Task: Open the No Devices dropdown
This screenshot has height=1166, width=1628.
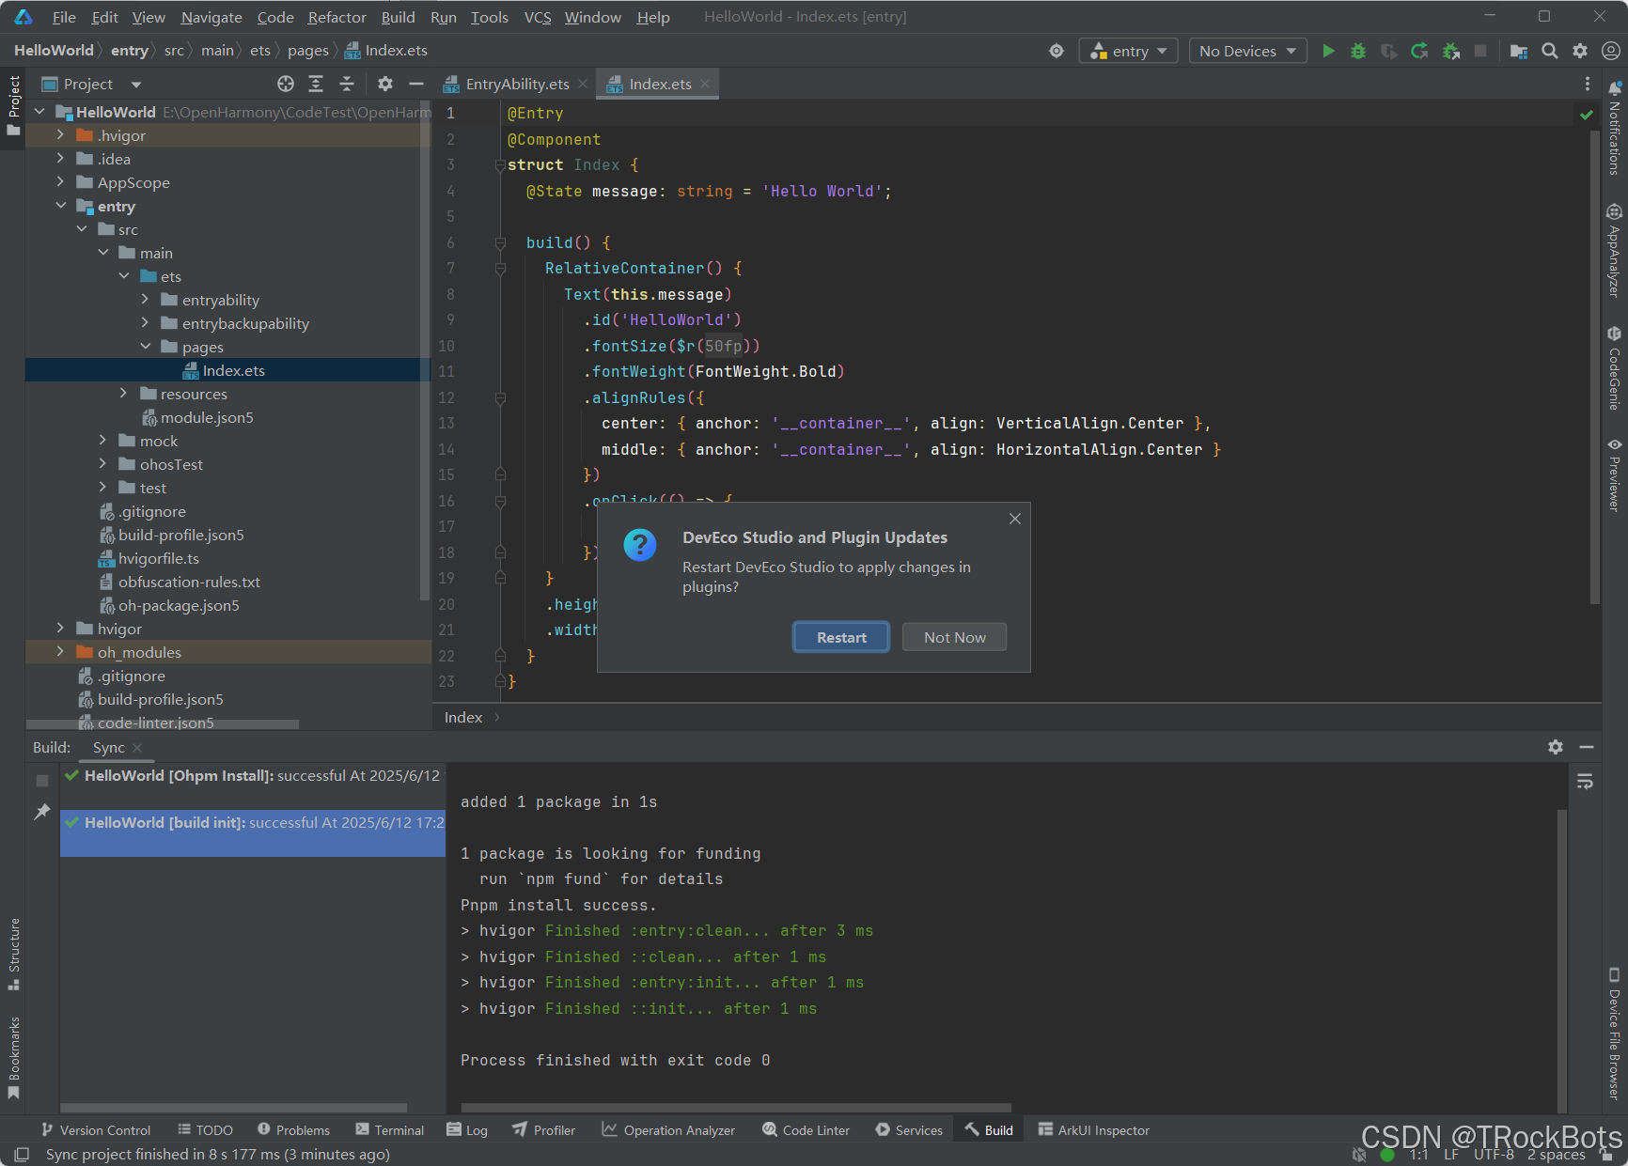Action: pyautogui.click(x=1247, y=51)
